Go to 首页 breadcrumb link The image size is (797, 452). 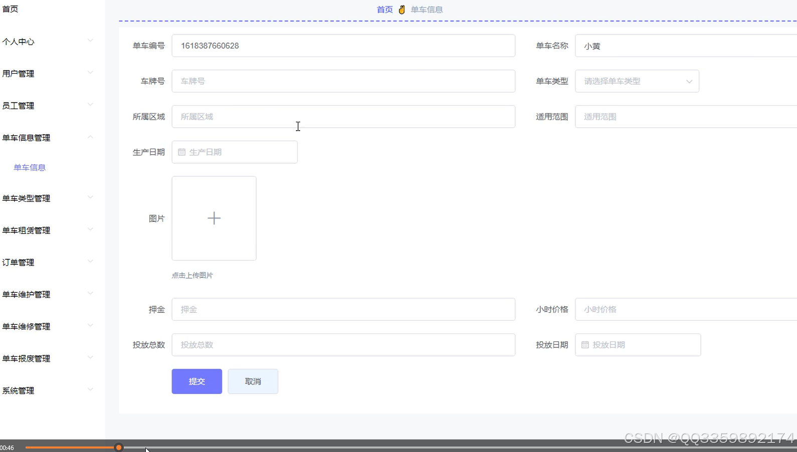click(x=385, y=10)
